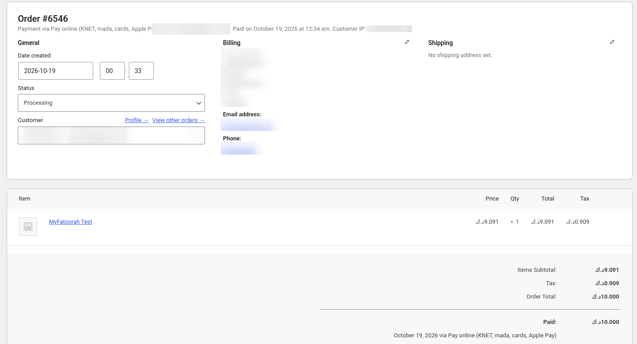Click the Paid label in totals
637x344 pixels.
click(x=550, y=322)
